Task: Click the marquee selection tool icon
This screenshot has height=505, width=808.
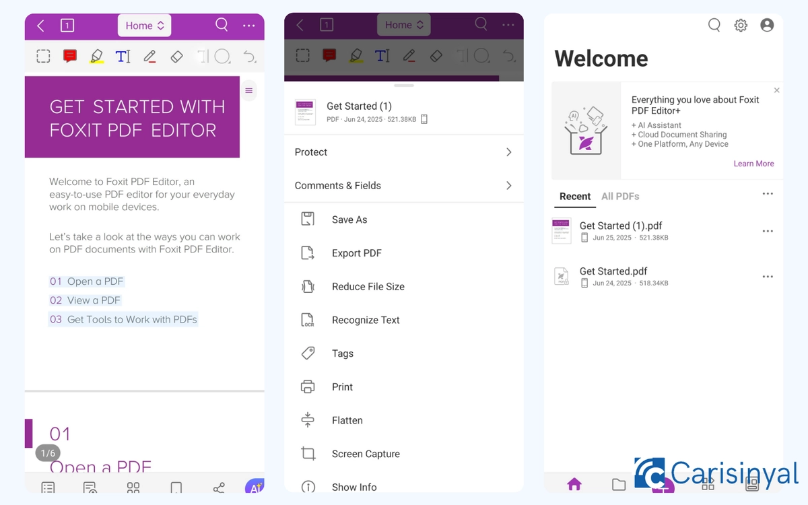Action: [43, 57]
